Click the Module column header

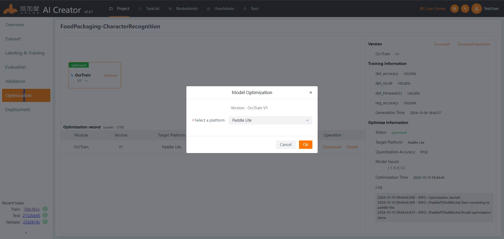point(81,135)
